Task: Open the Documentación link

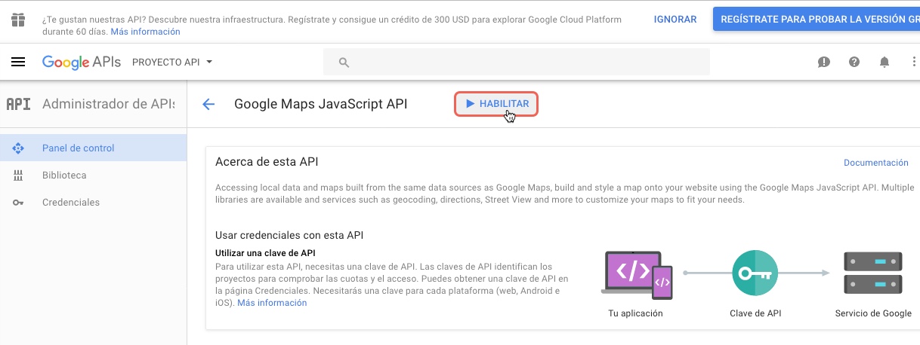Action: (x=876, y=163)
